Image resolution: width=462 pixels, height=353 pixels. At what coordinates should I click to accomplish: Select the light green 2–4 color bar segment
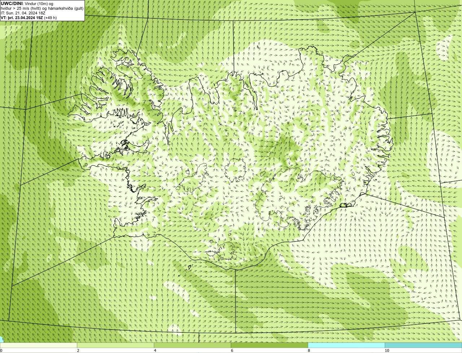[115, 345]
